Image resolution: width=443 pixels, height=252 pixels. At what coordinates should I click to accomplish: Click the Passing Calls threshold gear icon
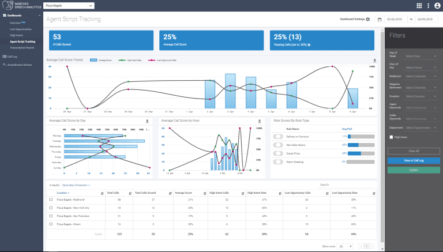coord(309,44)
